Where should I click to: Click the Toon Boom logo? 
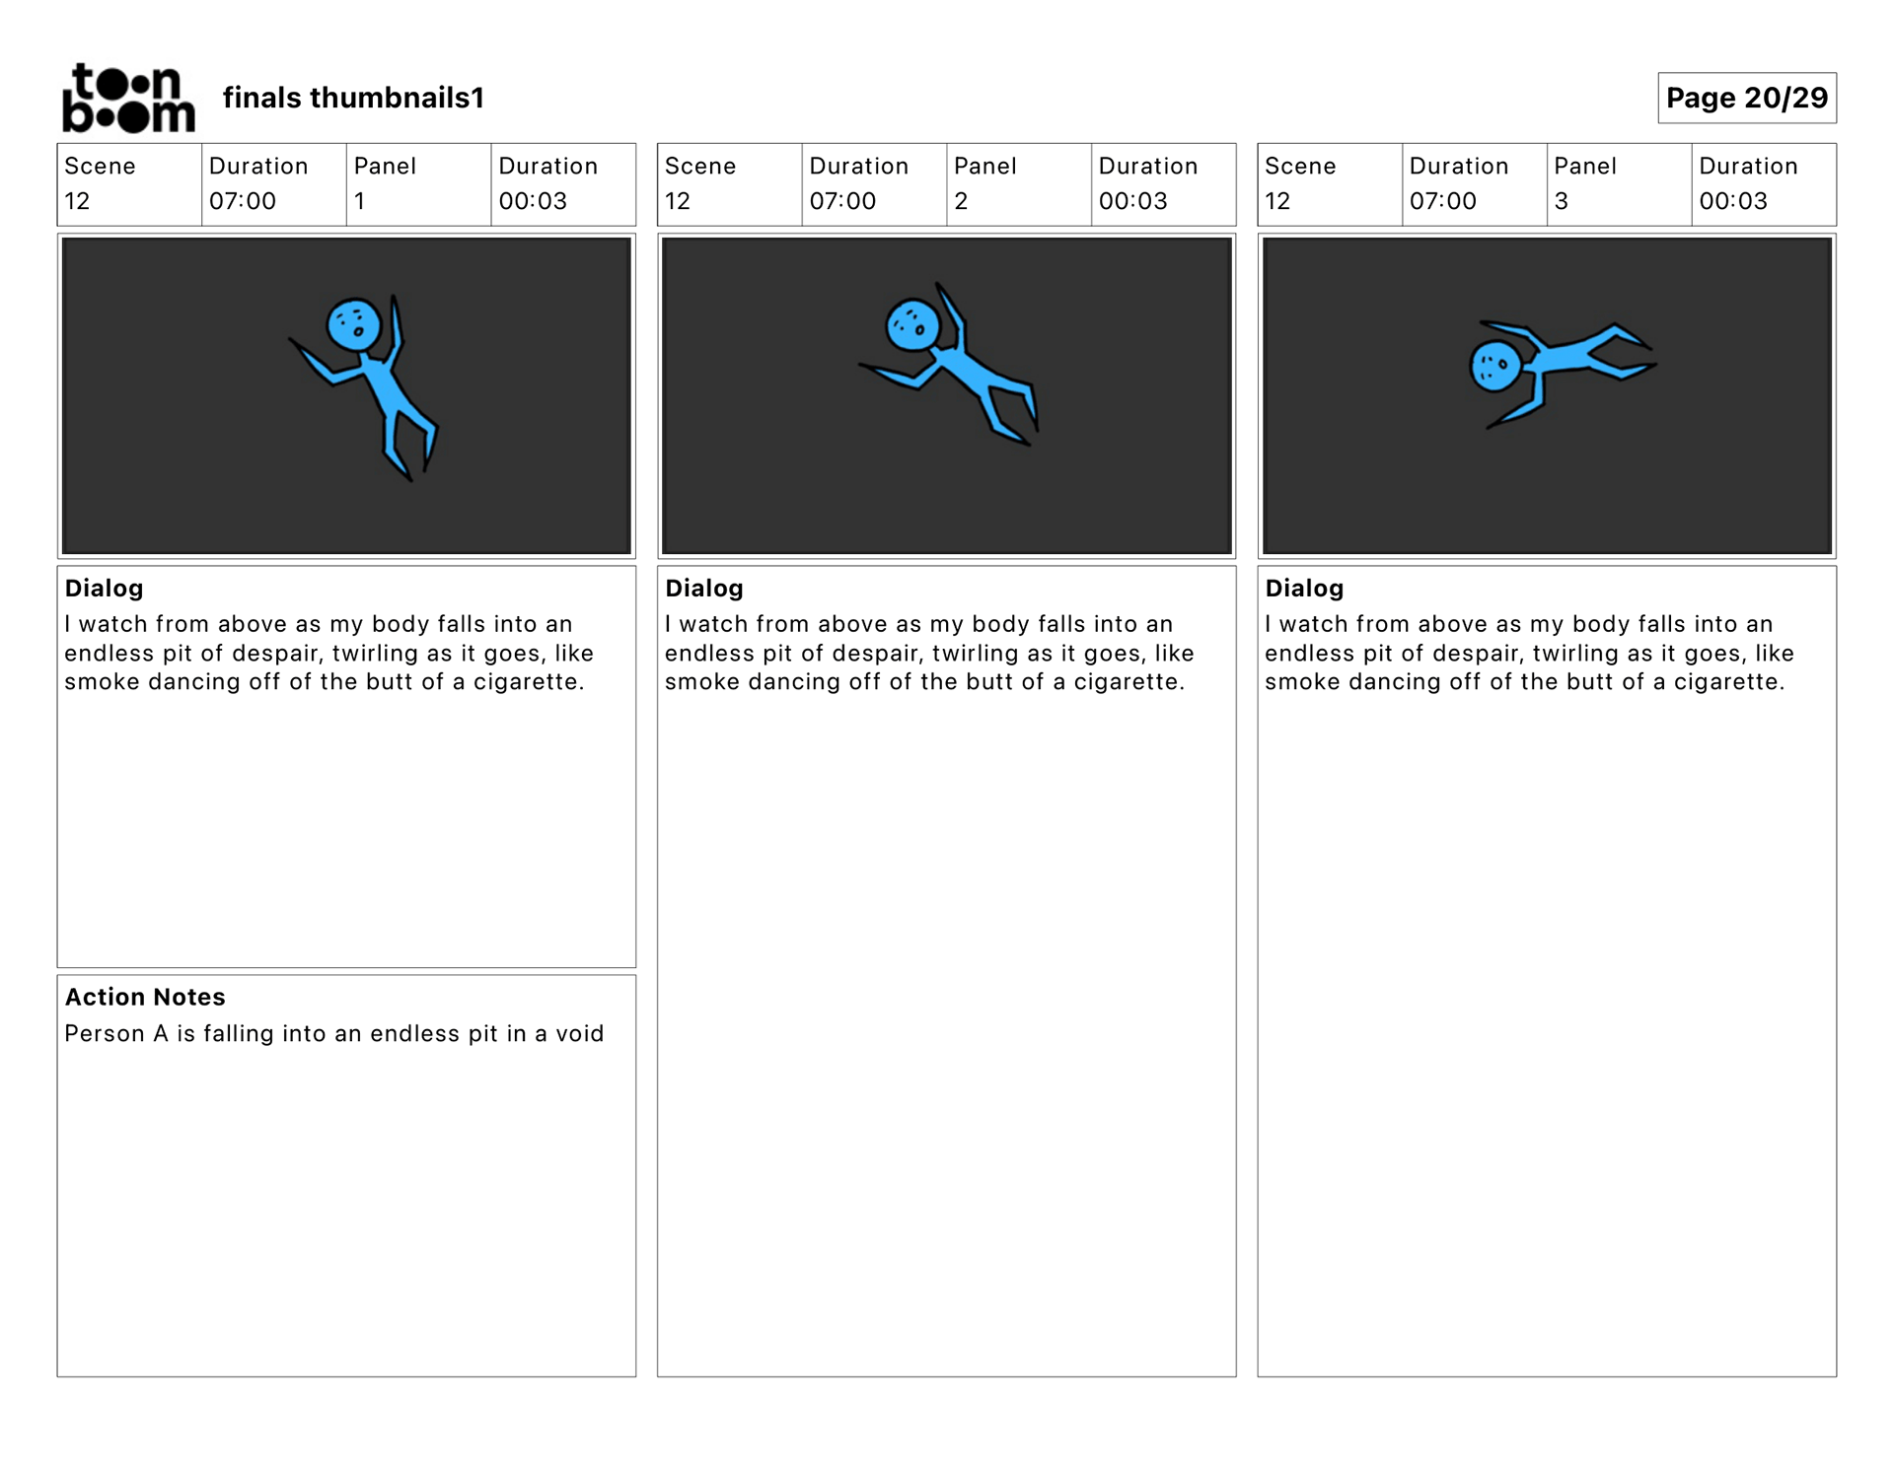[x=128, y=98]
